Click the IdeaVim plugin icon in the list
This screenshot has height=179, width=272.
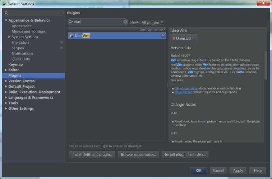(x=71, y=35)
